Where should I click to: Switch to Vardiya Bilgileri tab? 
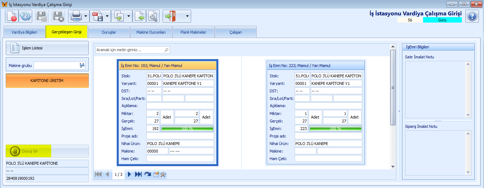pyautogui.click(x=25, y=32)
